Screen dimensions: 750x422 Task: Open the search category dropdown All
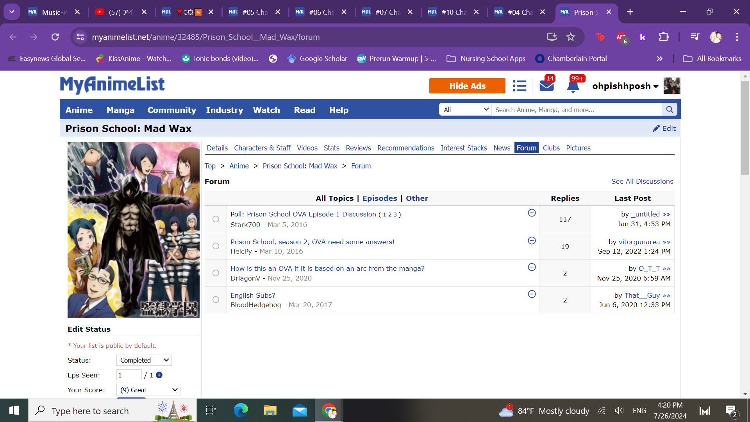coord(465,110)
